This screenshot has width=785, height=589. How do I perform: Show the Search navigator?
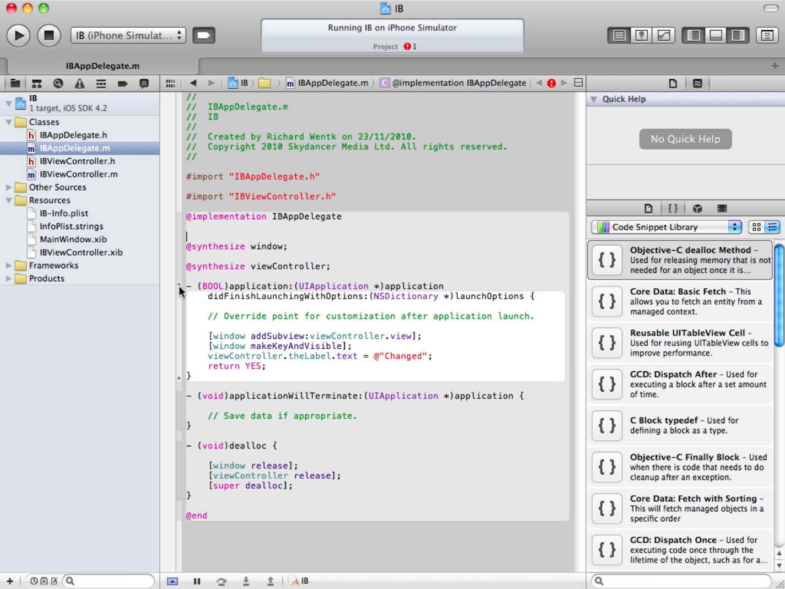point(58,83)
